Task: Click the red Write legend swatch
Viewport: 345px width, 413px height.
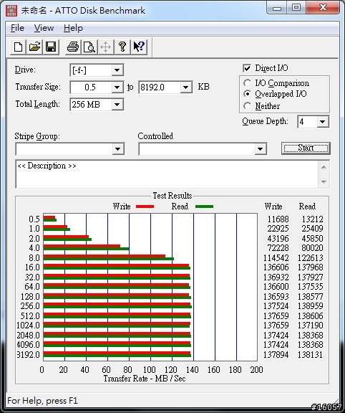Action: [x=145, y=206]
